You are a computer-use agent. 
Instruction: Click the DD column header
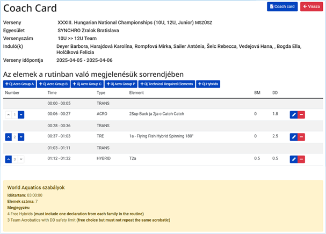click(276, 93)
